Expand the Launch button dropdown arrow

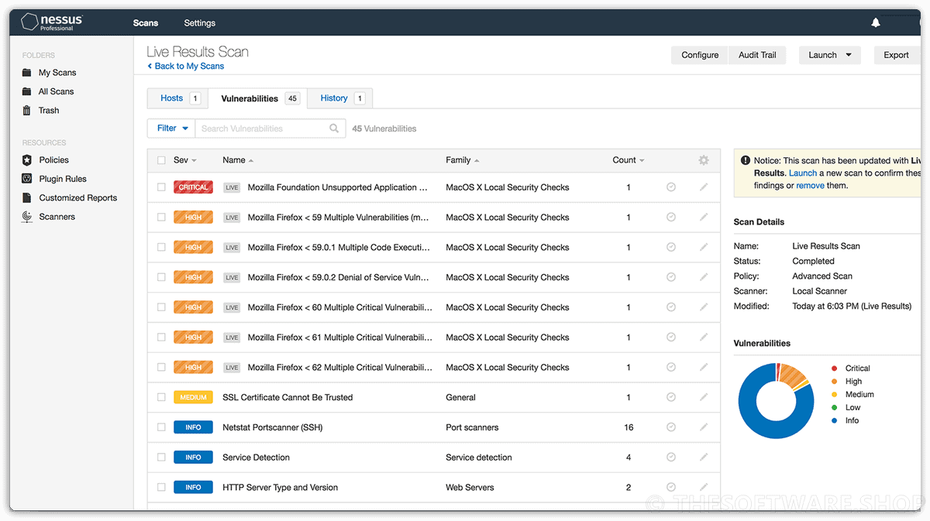click(849, 55)
